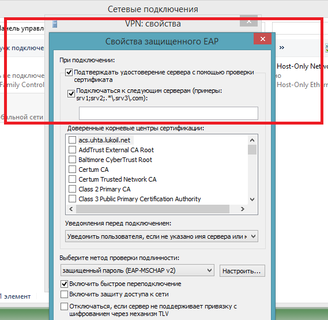This screenshot has width=328, height=320.
Task: Click the server names input field
Action: (168, 113)
